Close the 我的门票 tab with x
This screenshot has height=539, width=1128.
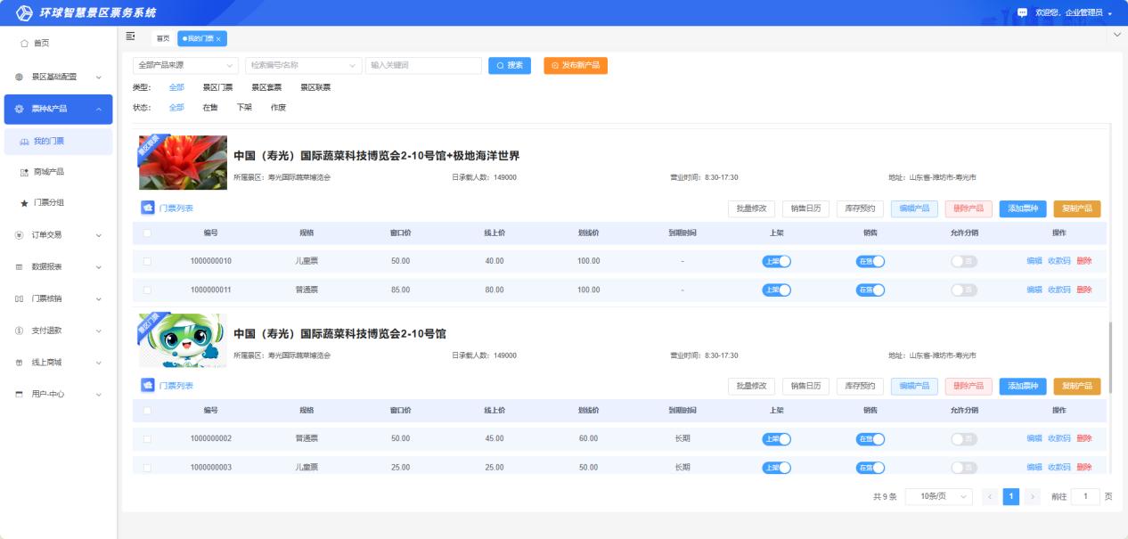pyautogui.click(x=218, y=38)
